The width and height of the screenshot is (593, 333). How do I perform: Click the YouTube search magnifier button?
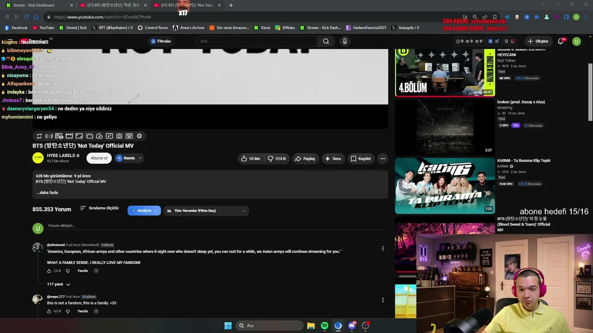click(x=326, y=41)
